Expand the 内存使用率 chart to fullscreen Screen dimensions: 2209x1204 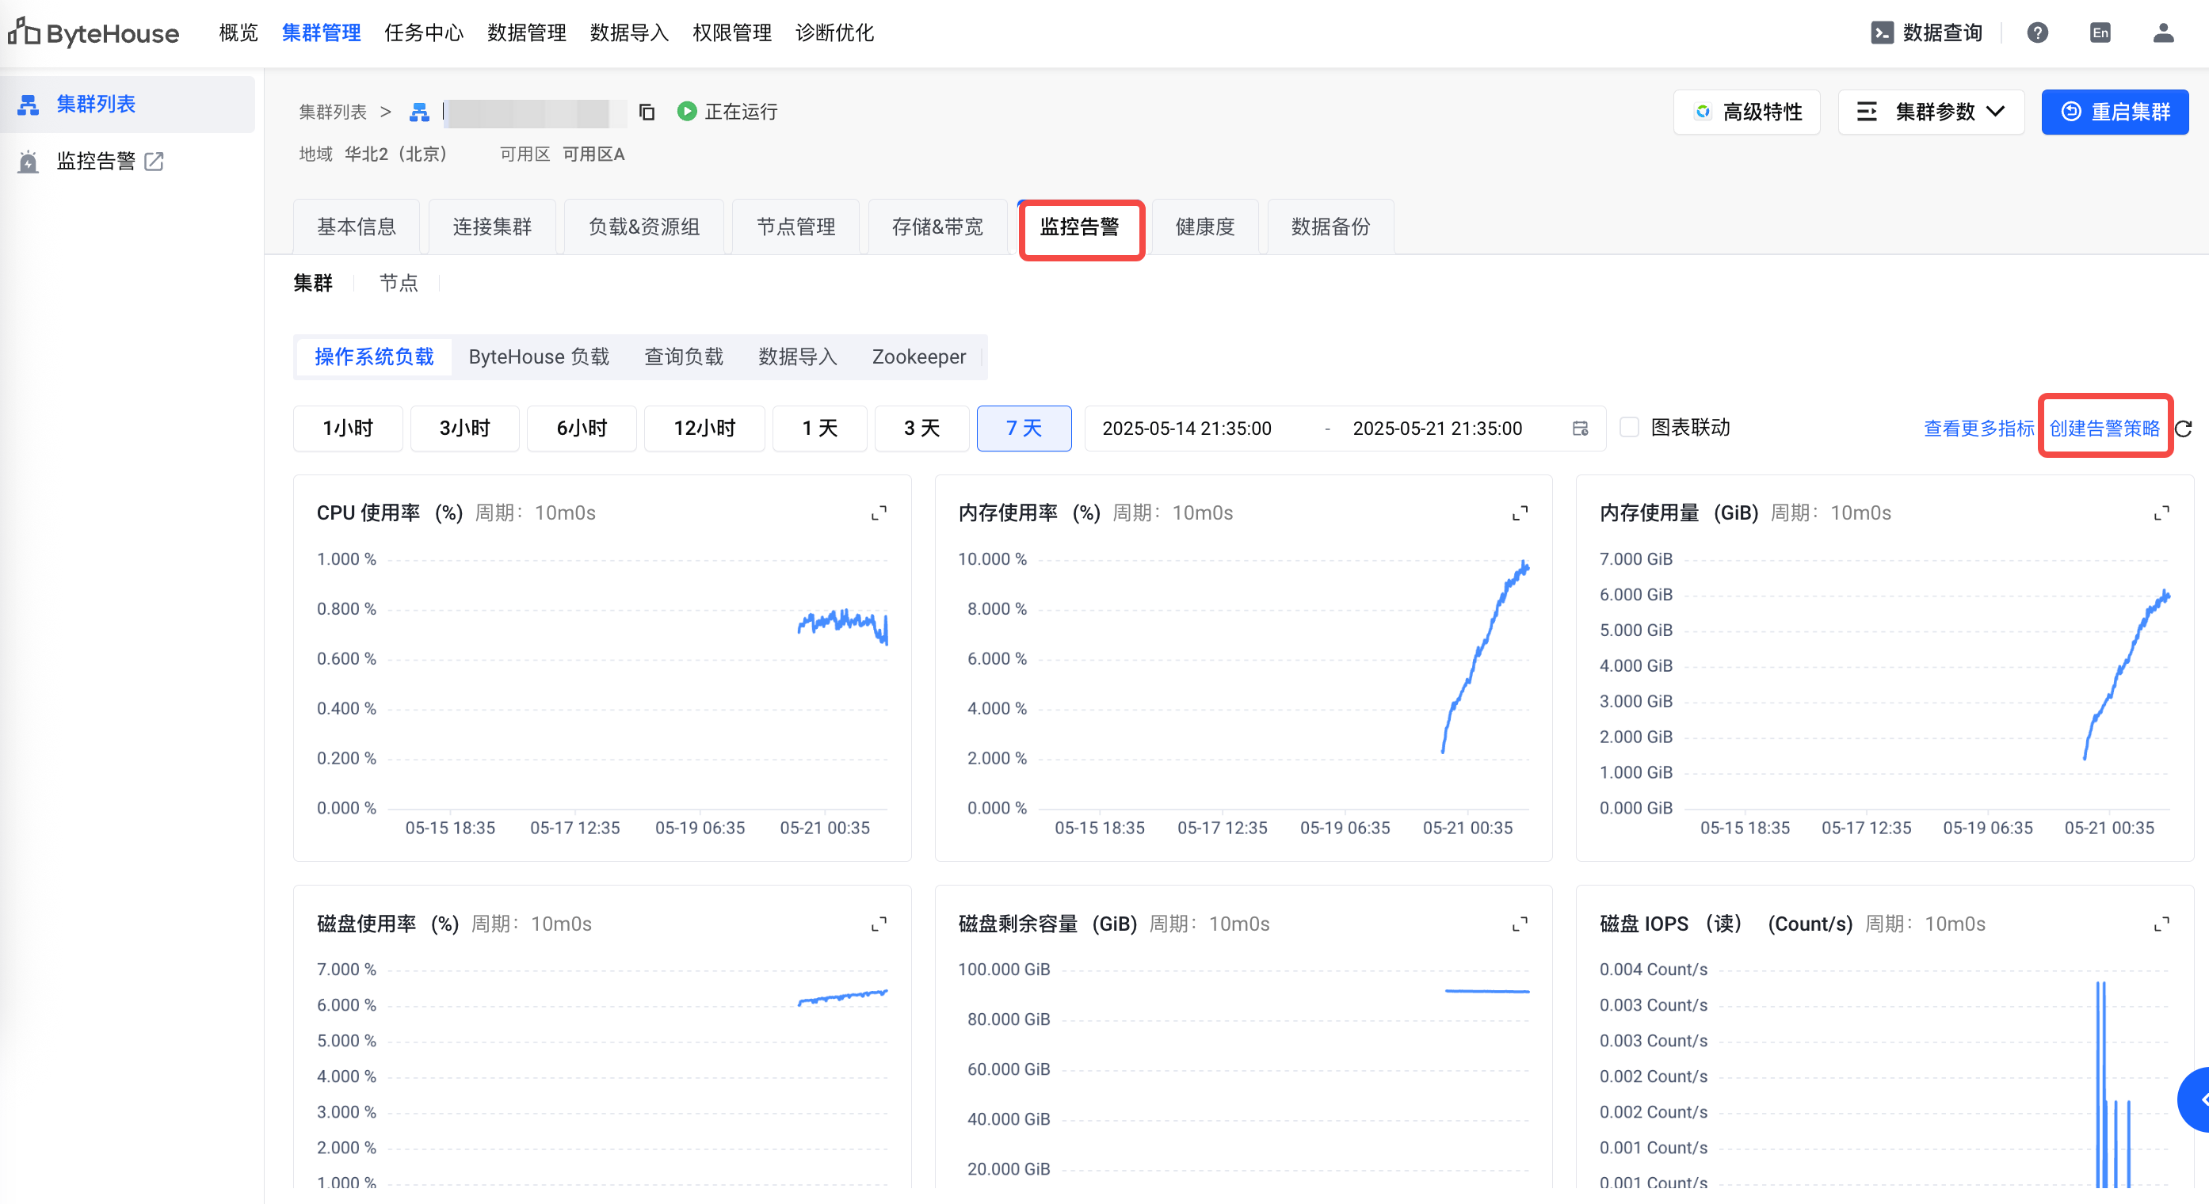click(1520, 512)
